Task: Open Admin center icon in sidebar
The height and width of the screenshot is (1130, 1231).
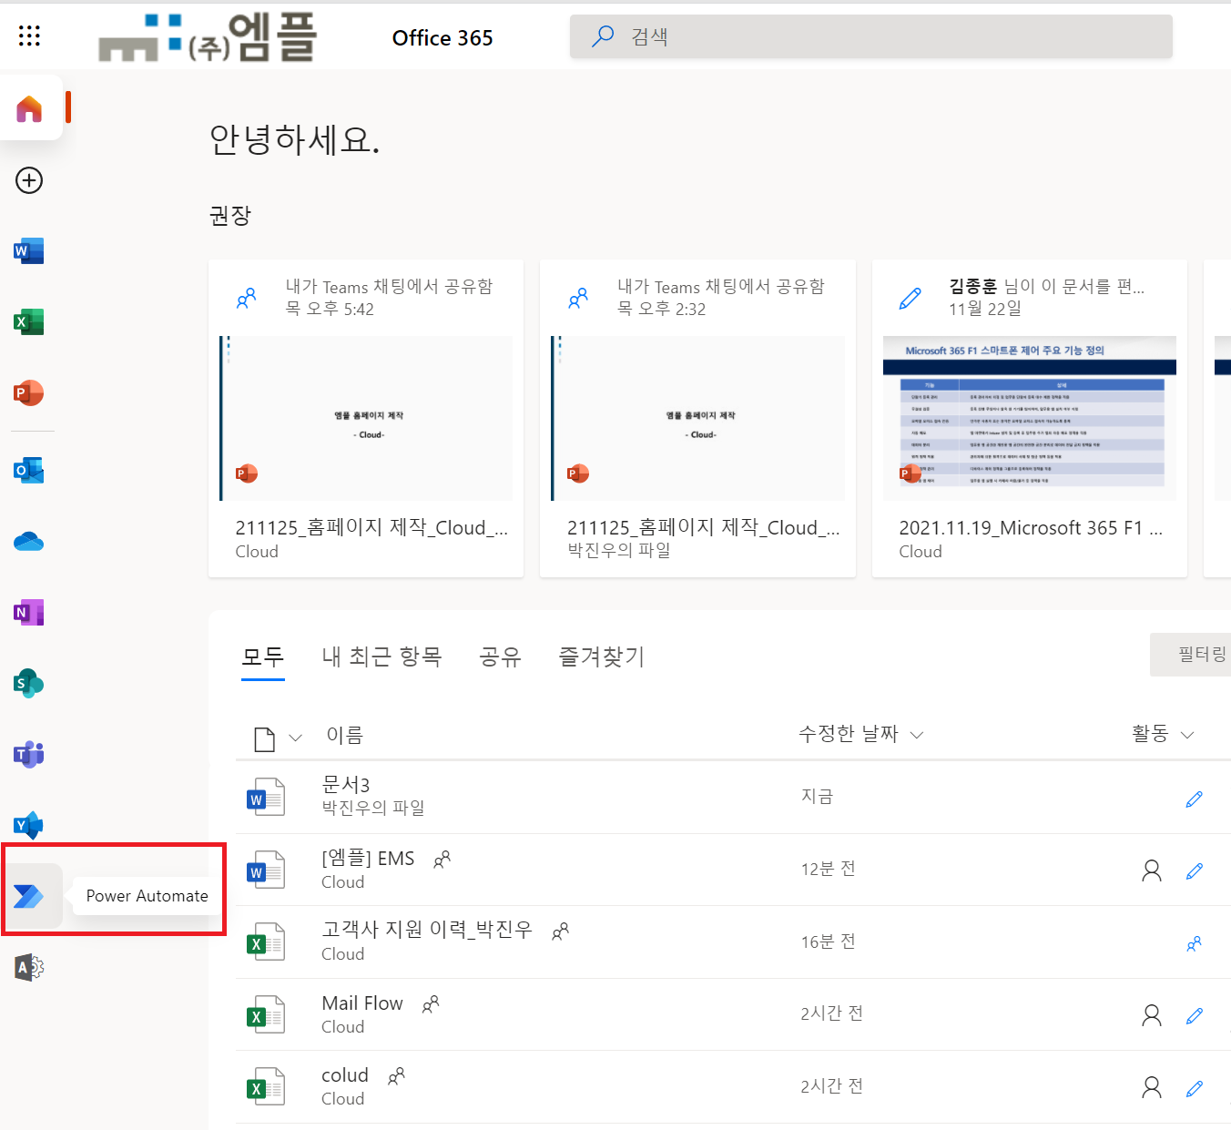Action: pos(29,967)
